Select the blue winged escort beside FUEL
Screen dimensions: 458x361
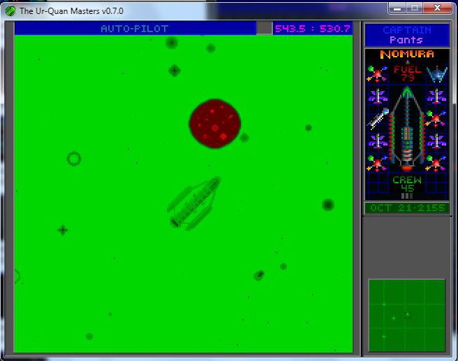pos(436,74)
